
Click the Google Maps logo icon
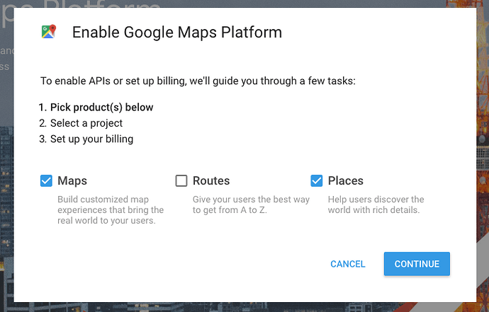(49, 31)
